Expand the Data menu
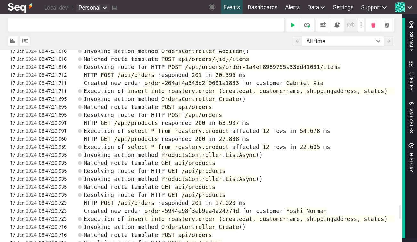Screen dimensions: 417x242 point(316,7)
